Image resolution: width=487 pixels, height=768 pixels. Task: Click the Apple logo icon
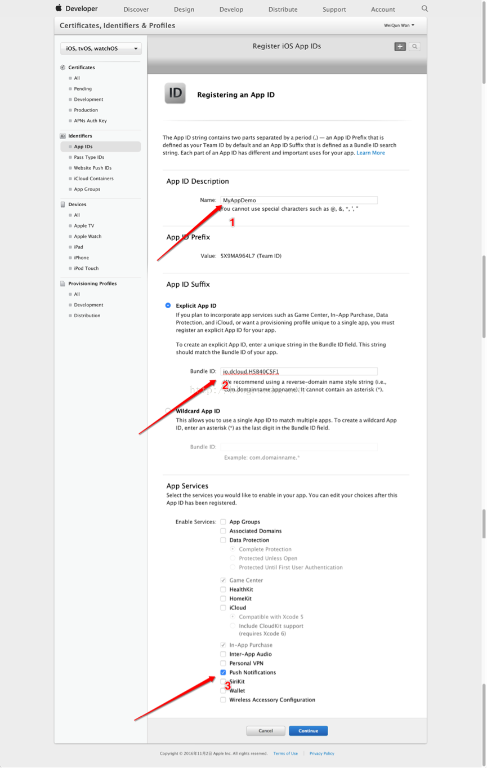click(59, 8)
